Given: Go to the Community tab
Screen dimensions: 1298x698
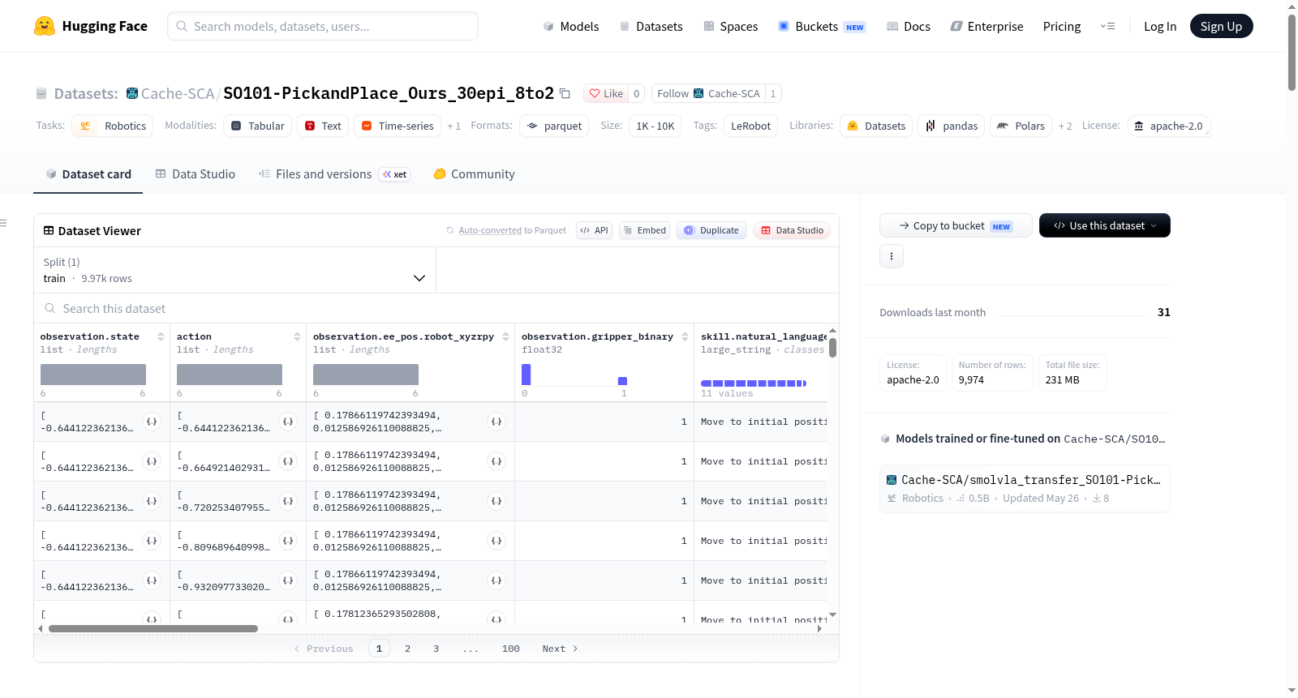Looking at the screenshot, I should pos(475,174).
